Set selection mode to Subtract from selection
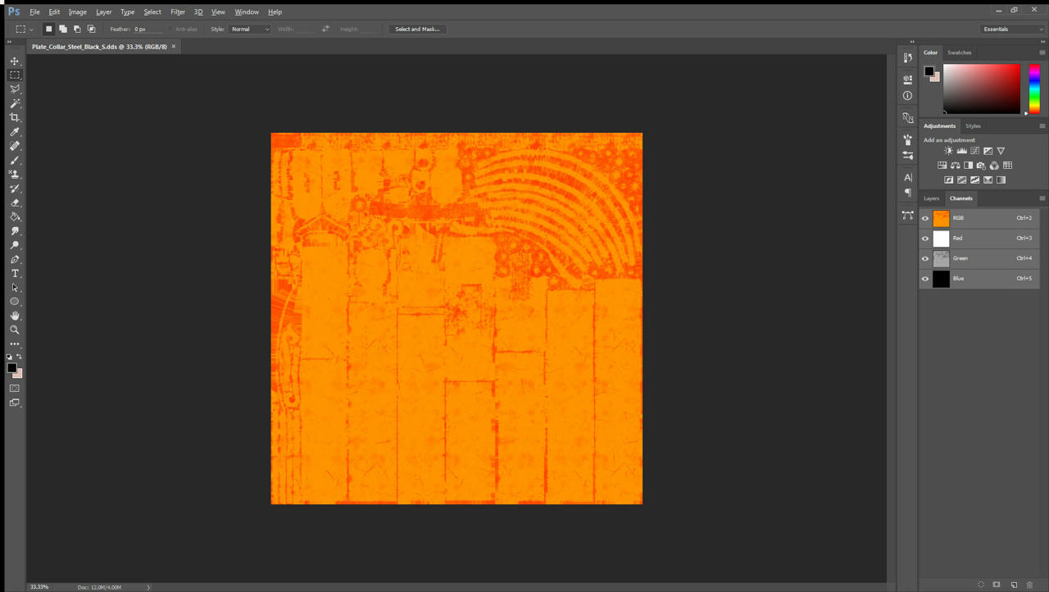The width and height of the screenshot is (1049, 592). coord(77,29)
